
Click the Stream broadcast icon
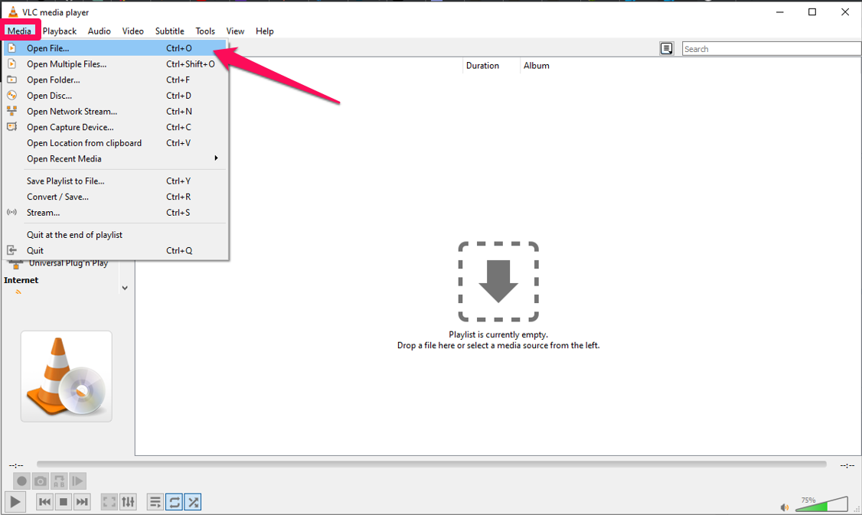point(11,212)
